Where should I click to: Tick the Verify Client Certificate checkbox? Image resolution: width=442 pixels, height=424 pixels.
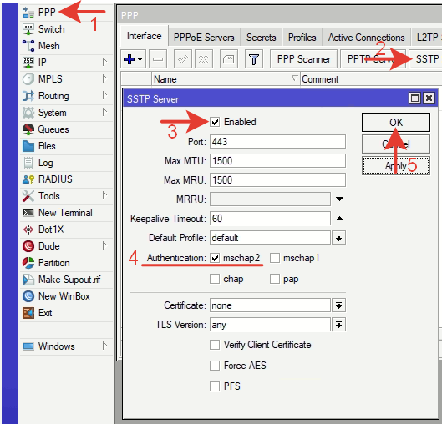point(215,345)
